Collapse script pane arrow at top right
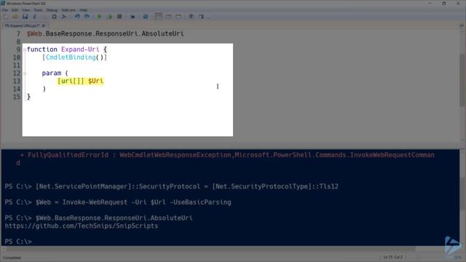 pos(461,26)
